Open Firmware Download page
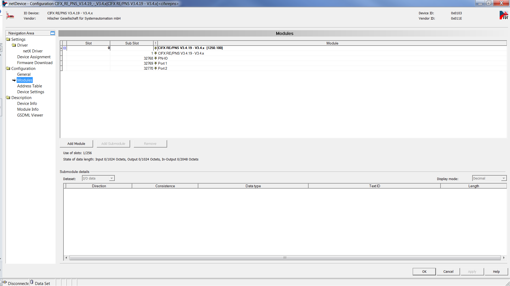Screen dimensions: 510x286 pos(35,62)
